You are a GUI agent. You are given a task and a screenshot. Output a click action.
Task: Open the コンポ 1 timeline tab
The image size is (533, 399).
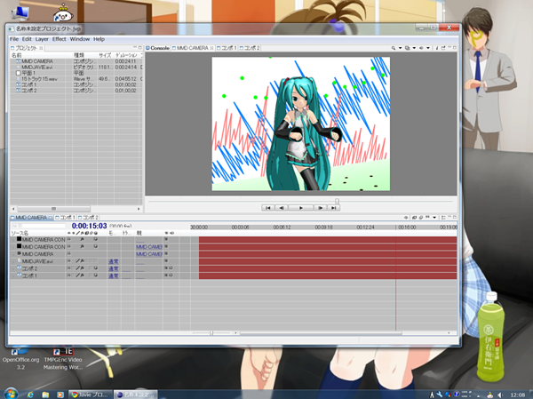[x=65, y=218]
